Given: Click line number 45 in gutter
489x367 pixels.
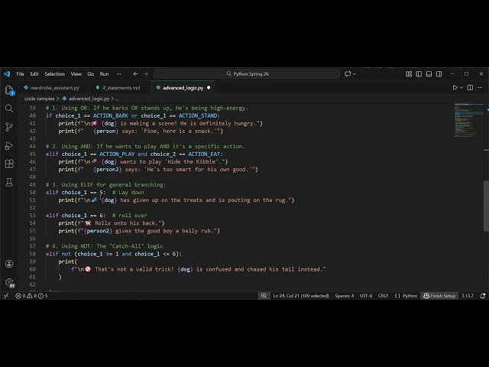Looking at the screenshot, I should tap(32, 154).
